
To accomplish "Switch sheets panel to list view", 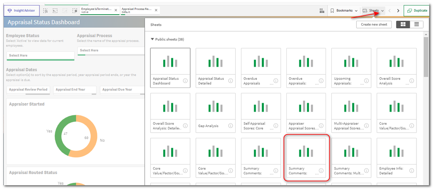I will 417,25.
